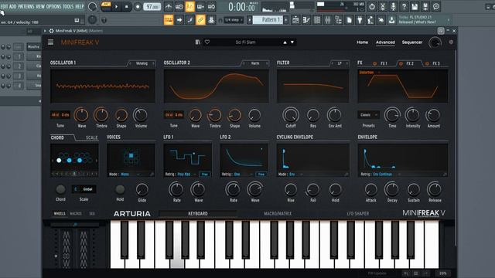
Task: Open the Piano Roll icon
Action: click(306, 20)
